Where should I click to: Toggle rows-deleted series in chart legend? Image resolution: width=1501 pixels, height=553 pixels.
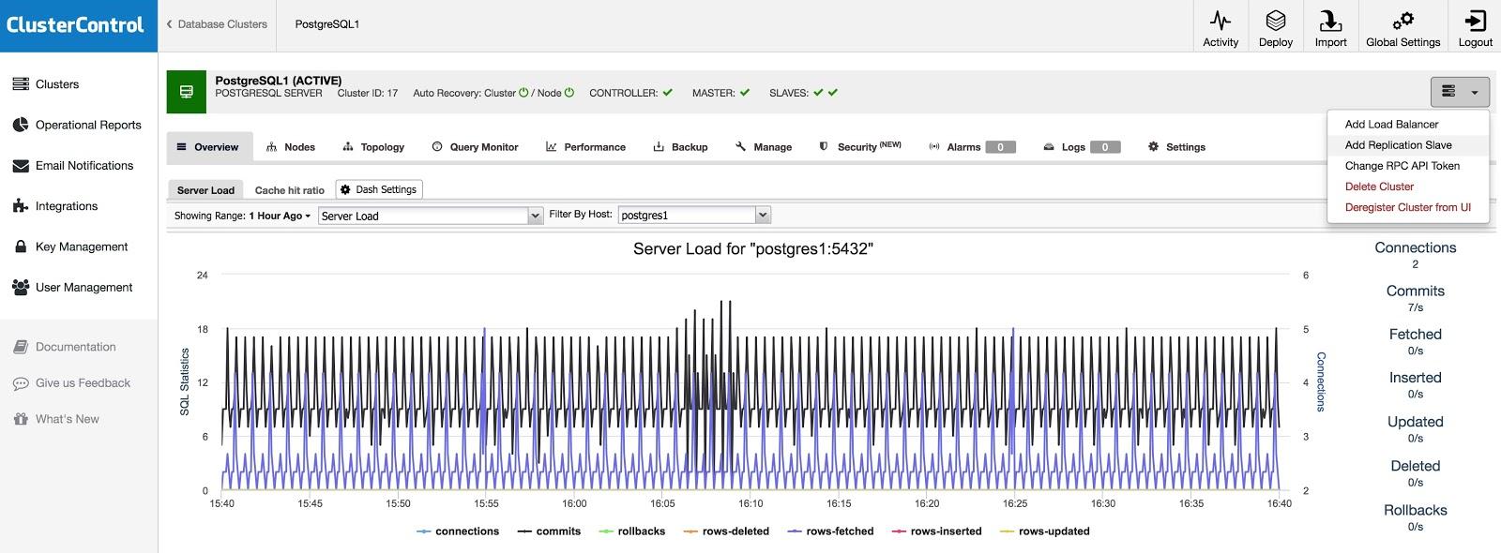click(726, 531)
